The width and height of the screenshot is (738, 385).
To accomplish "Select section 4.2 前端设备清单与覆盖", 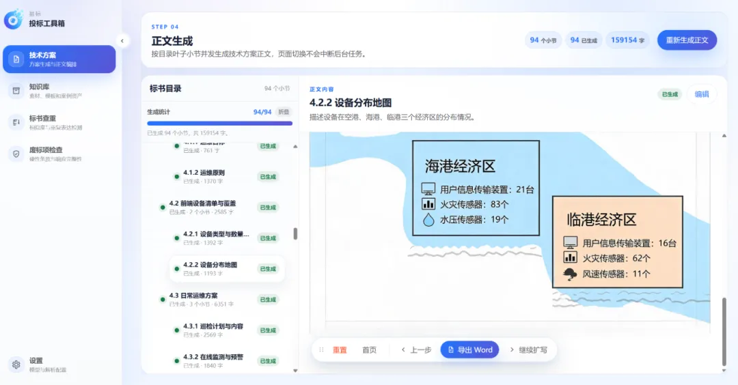I will pyautogui.click(x=219, y=208).
